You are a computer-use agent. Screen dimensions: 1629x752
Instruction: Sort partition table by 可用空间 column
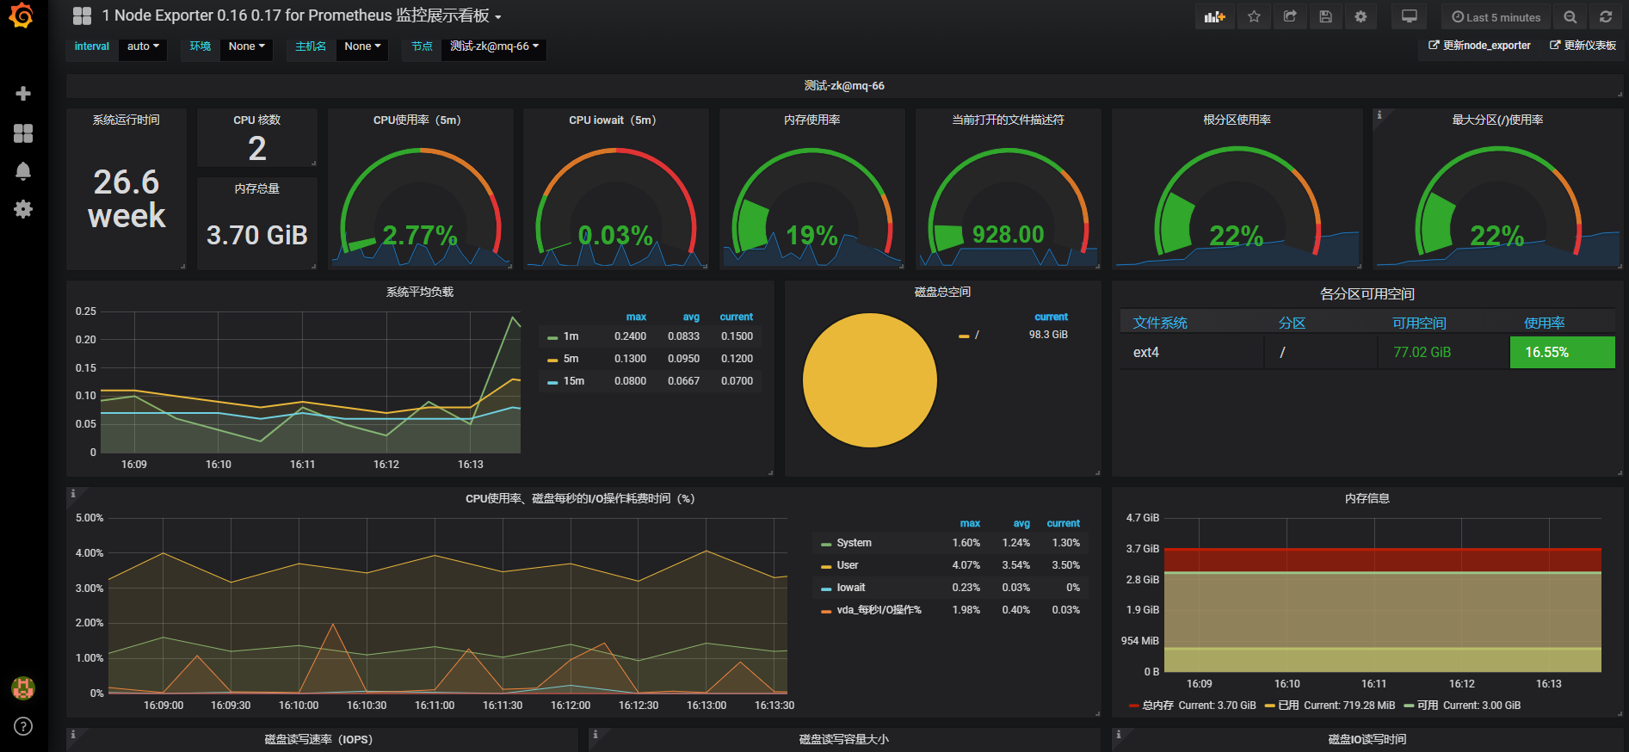[1419, 323]
